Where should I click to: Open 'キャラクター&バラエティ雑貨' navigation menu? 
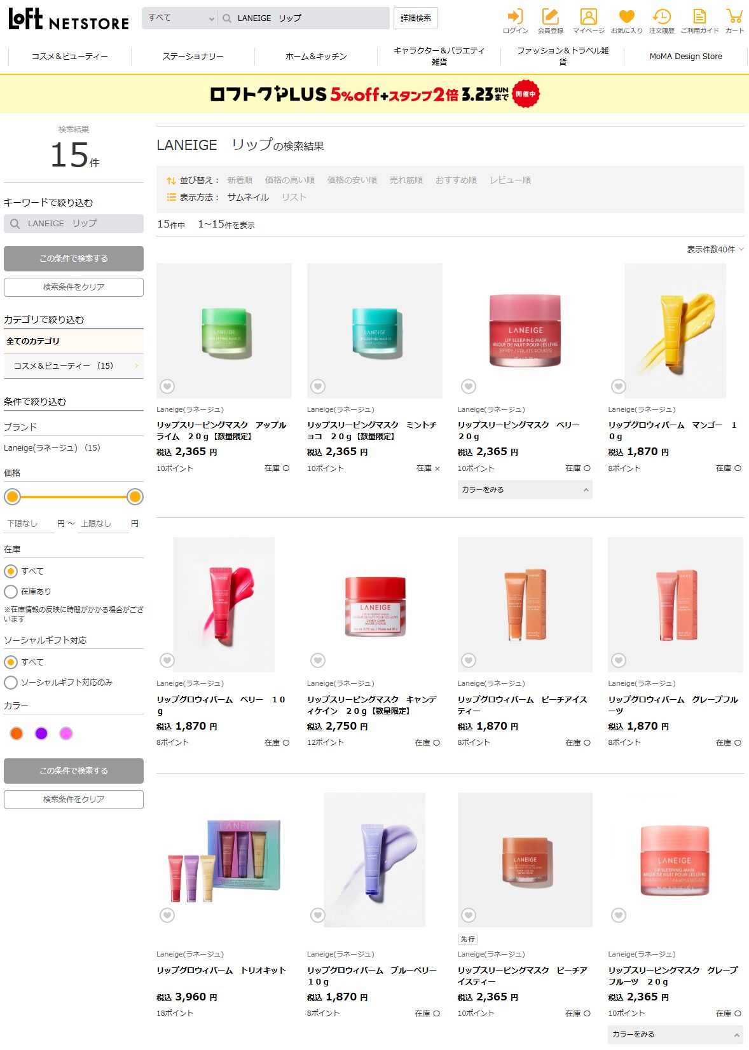click(439, 57)
